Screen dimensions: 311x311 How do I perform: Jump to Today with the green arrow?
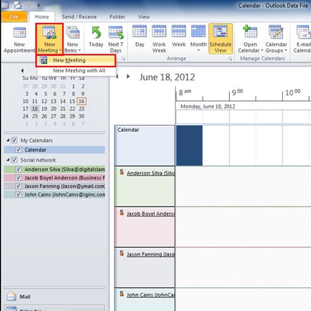point(96,32)
